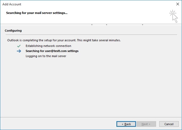Click the greyed-out Next button
182x130 pixels.
tap(146, 124)
